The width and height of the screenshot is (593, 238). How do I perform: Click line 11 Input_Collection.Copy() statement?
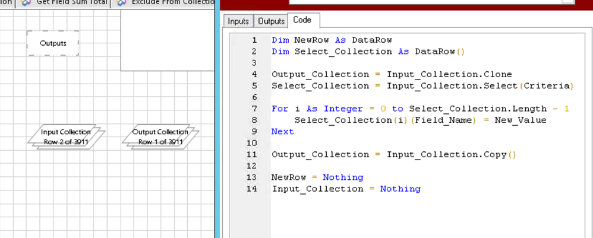[394, 154]
